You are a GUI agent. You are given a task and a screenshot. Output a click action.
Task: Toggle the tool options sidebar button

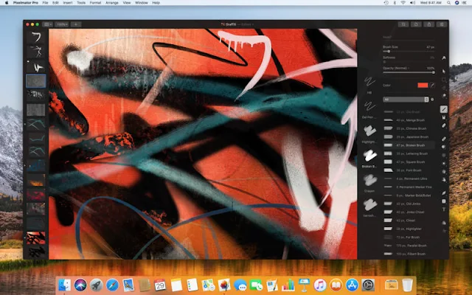point(442,24)
